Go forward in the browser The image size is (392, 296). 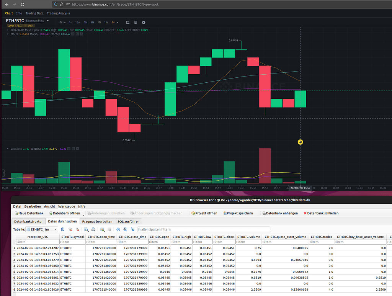[x=15, y=4]
